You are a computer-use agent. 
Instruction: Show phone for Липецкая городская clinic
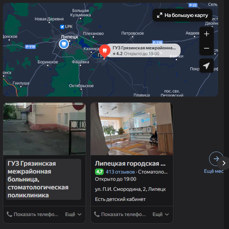(x=120, y=214)
